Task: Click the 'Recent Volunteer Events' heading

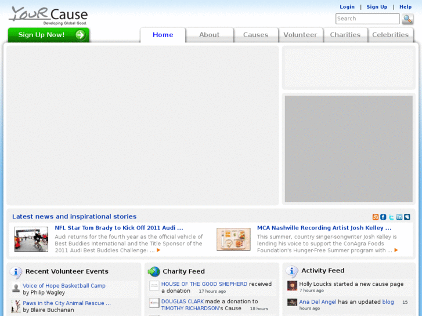Action: tap(67, 271)
